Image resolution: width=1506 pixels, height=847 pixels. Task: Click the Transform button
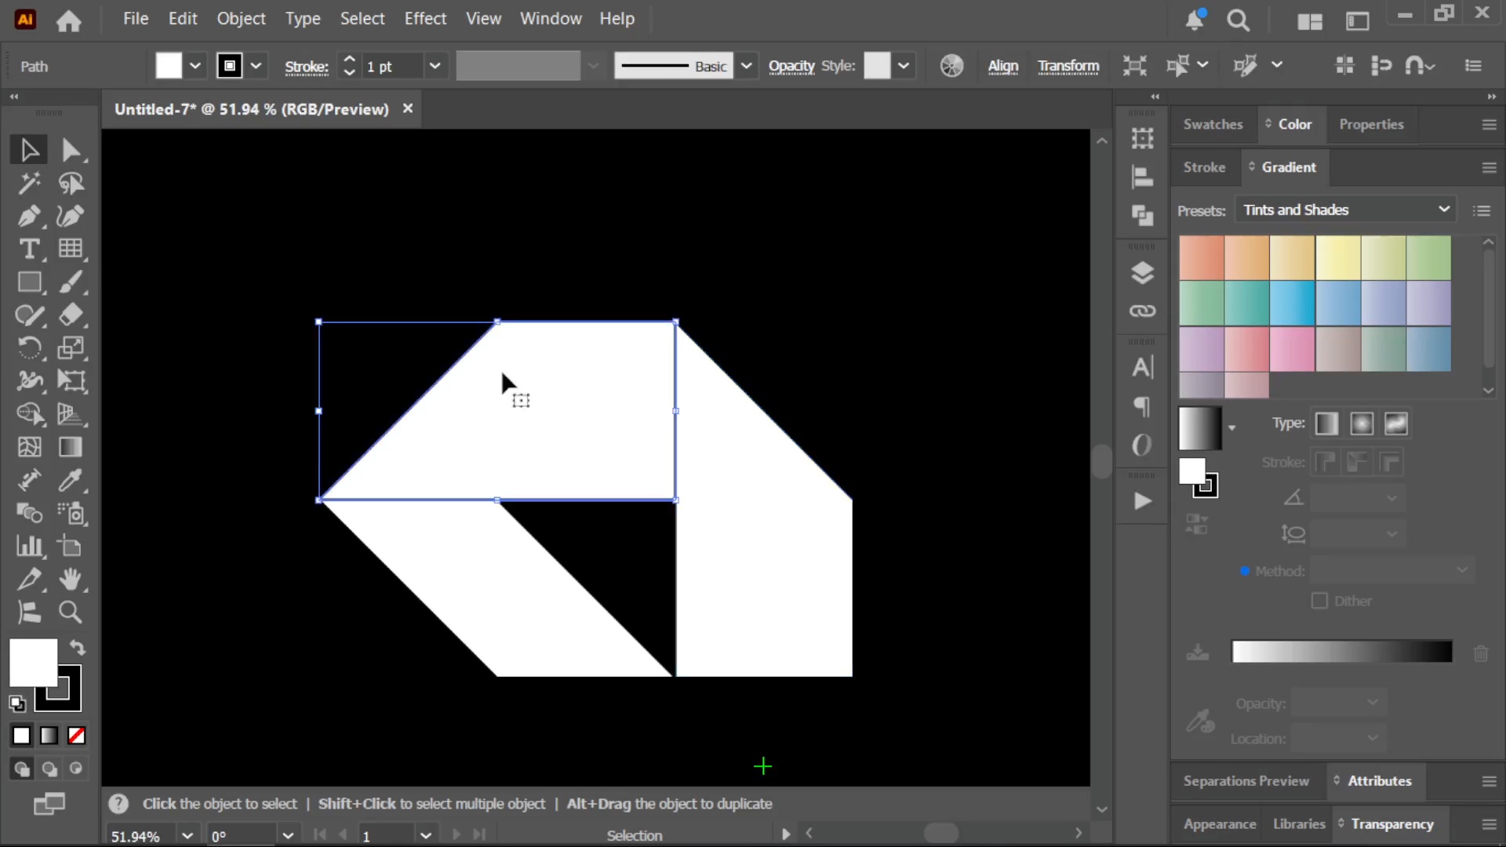coord(1068,66)
